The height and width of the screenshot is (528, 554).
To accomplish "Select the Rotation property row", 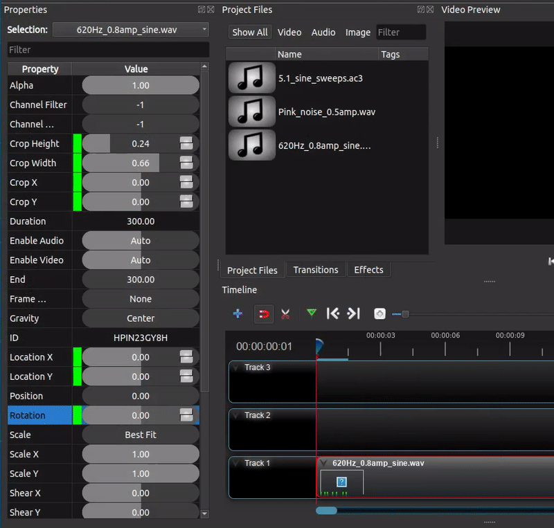I will [103, 415].
